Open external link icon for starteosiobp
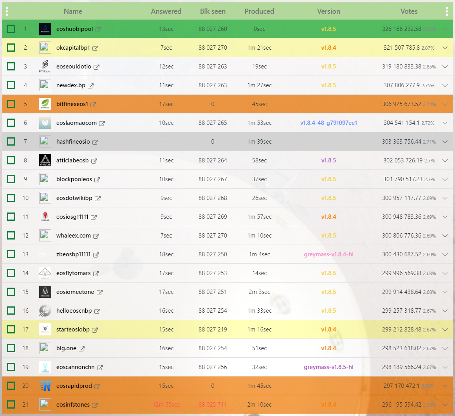 tap(95, 330)
